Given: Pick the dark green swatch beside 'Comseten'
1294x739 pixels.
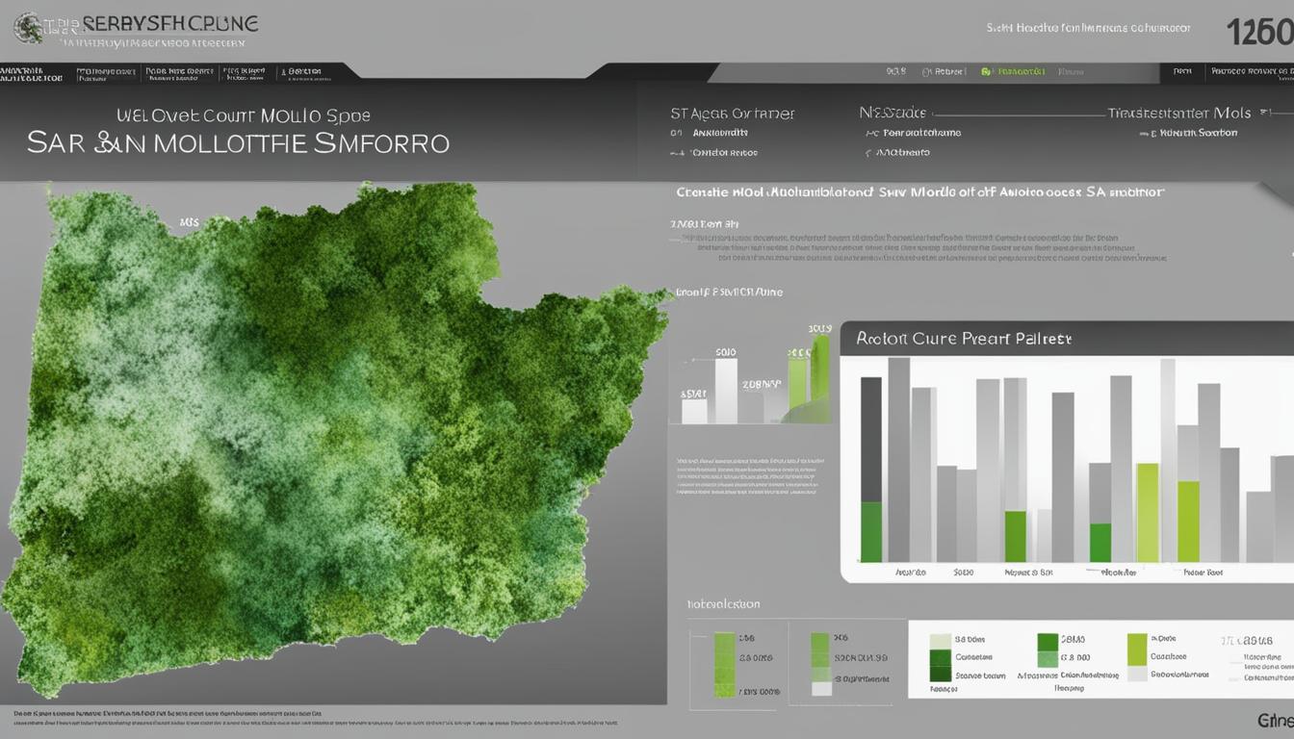Looking at the screenshot, I should click(x=941, y=658).
